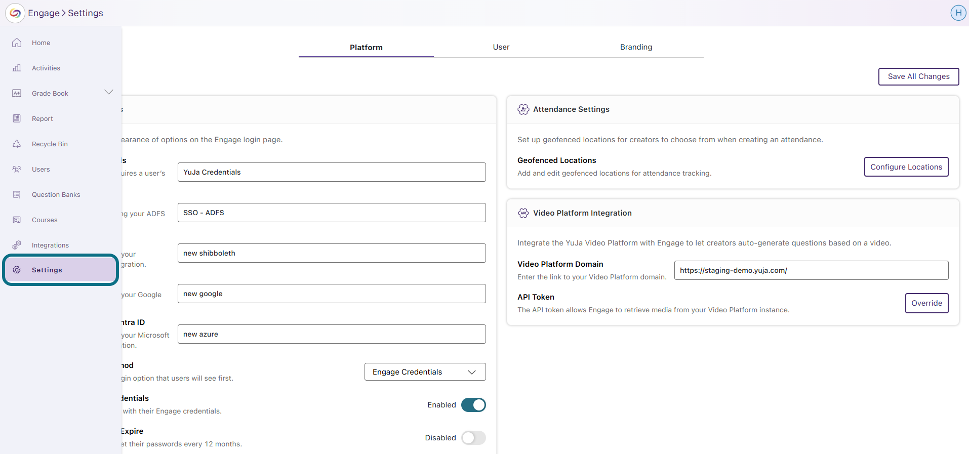The width and height of the screenshot is (969, 454).
Task: Click the Video Platform Domain URL field
Action: [811, 270]
